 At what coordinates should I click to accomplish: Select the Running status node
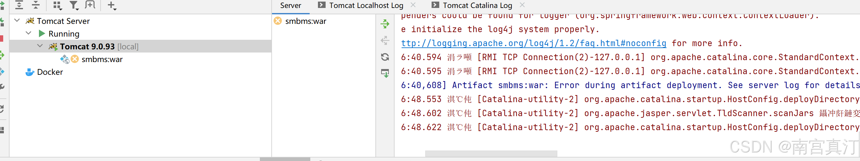[x=64, y=34]
